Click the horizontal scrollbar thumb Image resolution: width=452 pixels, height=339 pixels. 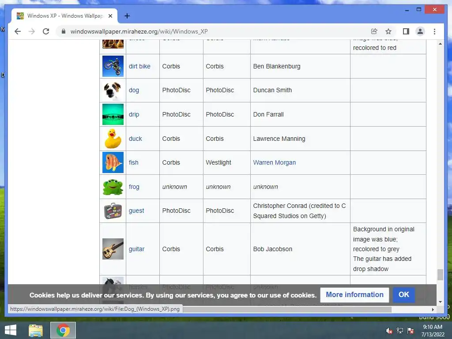[287, 309]
